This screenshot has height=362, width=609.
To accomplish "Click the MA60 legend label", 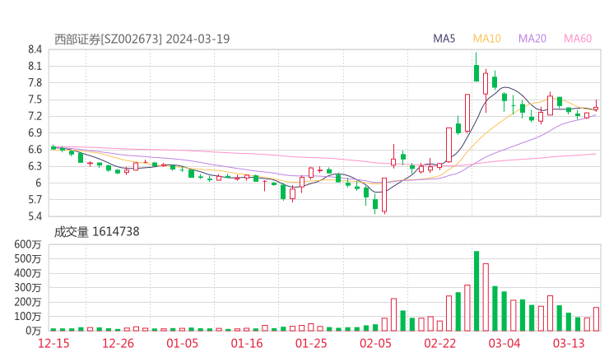I will pyautogui.click(x=578, y=39).
